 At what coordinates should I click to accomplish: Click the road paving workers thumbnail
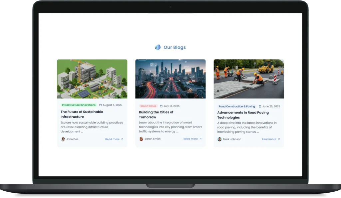pyautogui.click(x=248, y=79)
